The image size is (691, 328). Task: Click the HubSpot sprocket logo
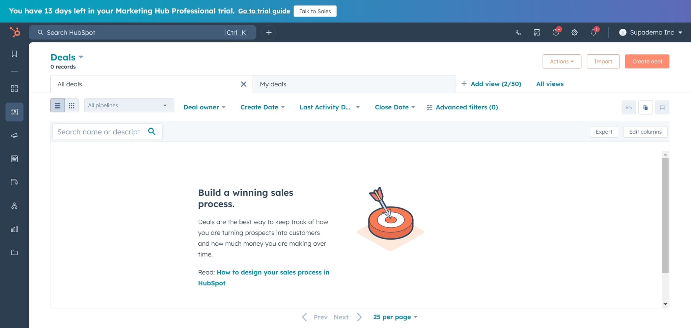tap(15, 32)
